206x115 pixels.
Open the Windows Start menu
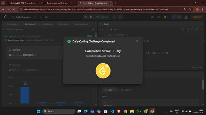tap(38, 111)
